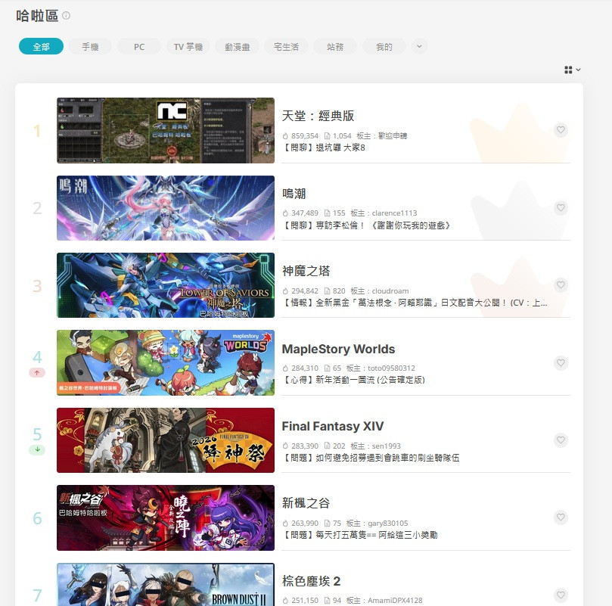
Task: Click the popularity flame icon beside 263,990
Action: click(x=285, y=524)
